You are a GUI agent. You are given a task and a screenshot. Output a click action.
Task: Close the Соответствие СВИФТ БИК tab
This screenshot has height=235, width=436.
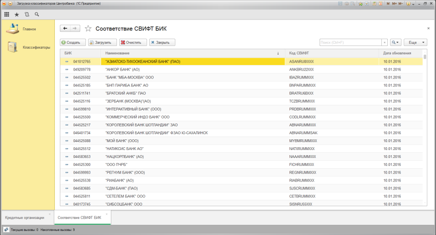click(107, 214)
